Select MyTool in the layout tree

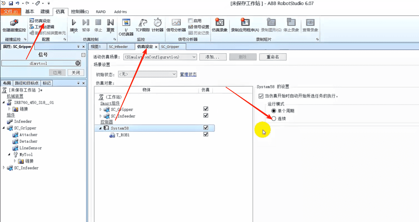coord(26,155)
